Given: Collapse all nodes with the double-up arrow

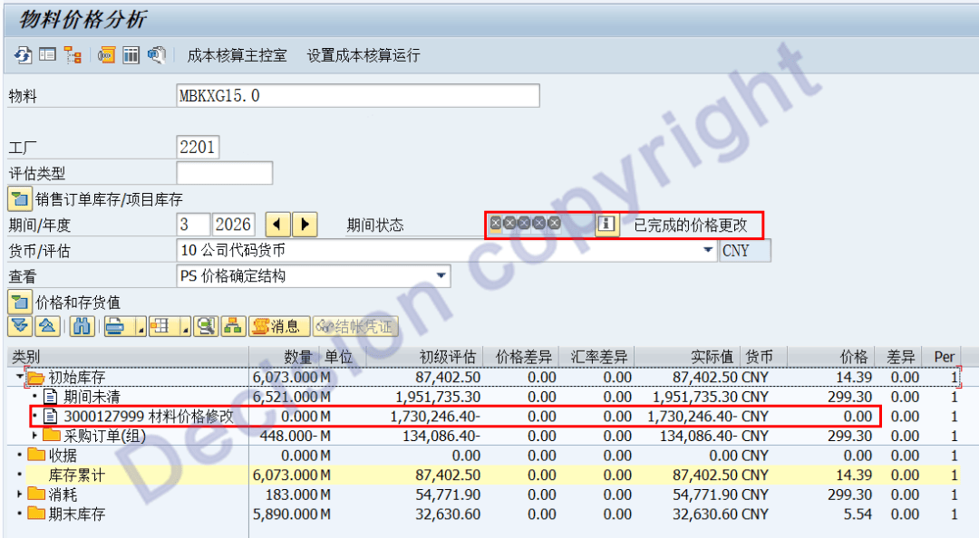Looking at the screenshot, I should tap(47, 326).
